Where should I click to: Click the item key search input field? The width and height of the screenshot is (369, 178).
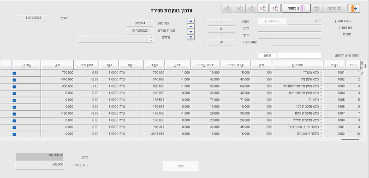pos(299,56)
